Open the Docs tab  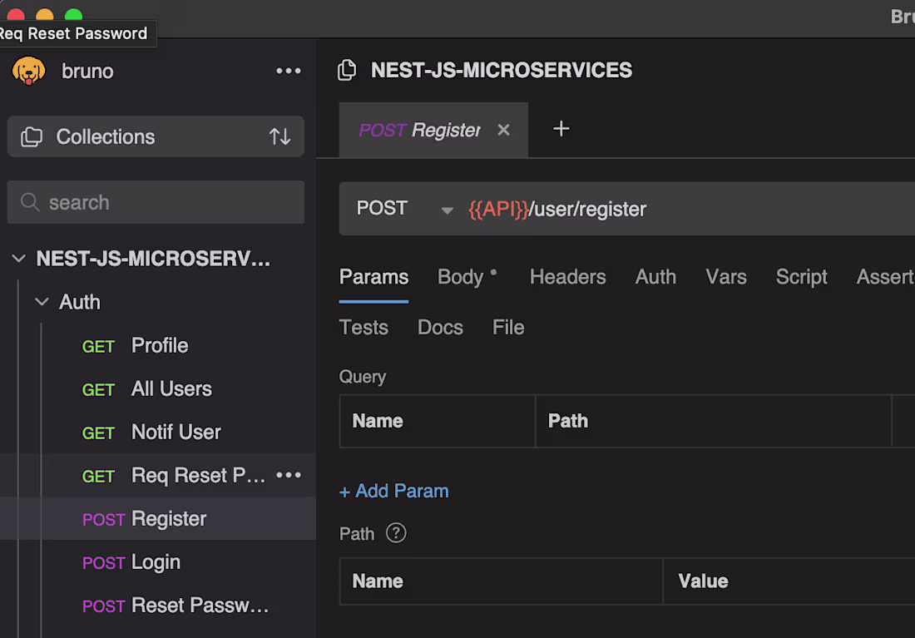coord(440,328)
